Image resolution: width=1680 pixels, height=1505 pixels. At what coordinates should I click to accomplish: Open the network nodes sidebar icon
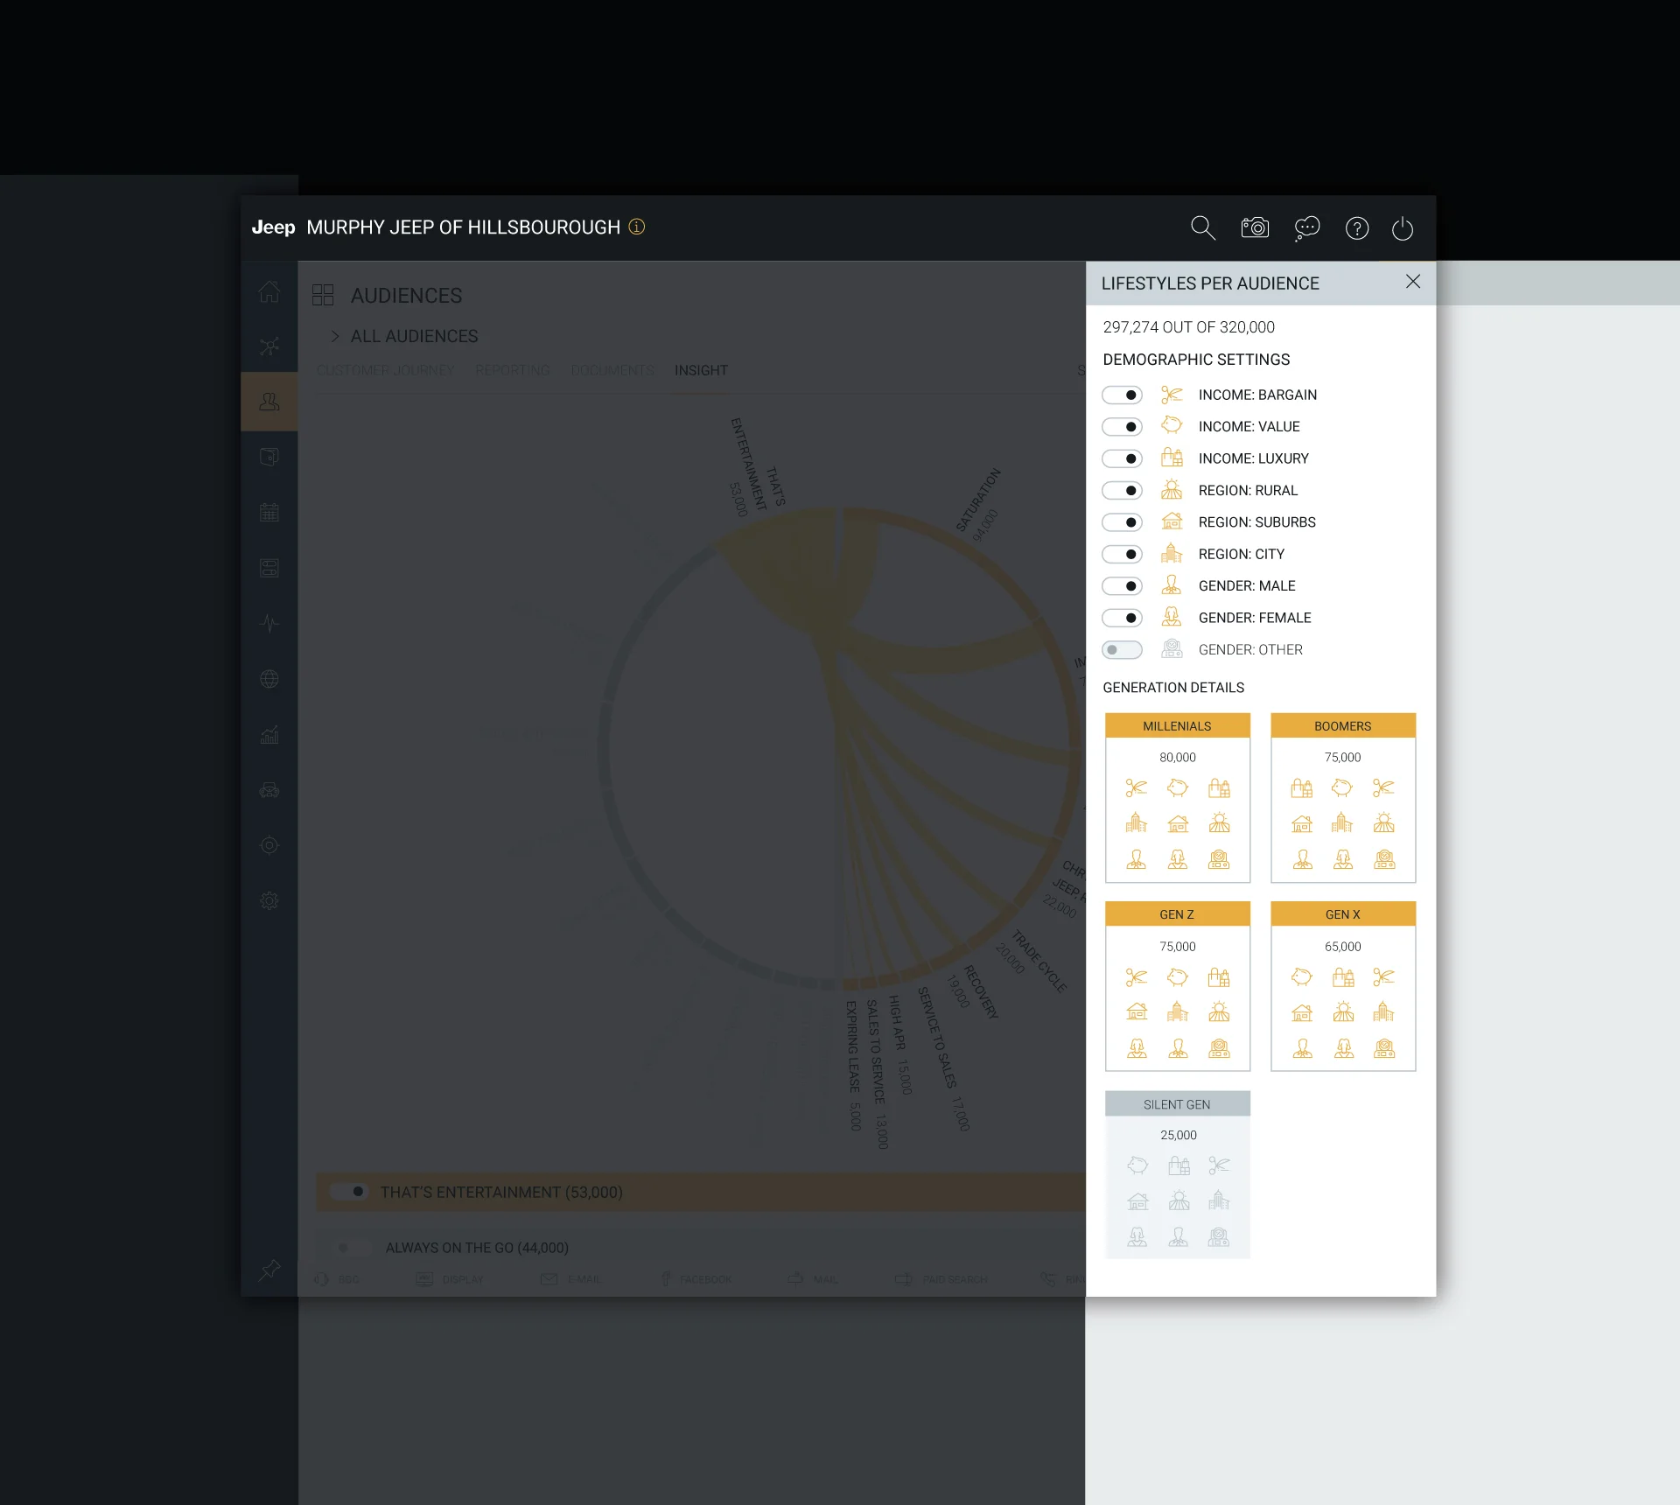(269, 346)
